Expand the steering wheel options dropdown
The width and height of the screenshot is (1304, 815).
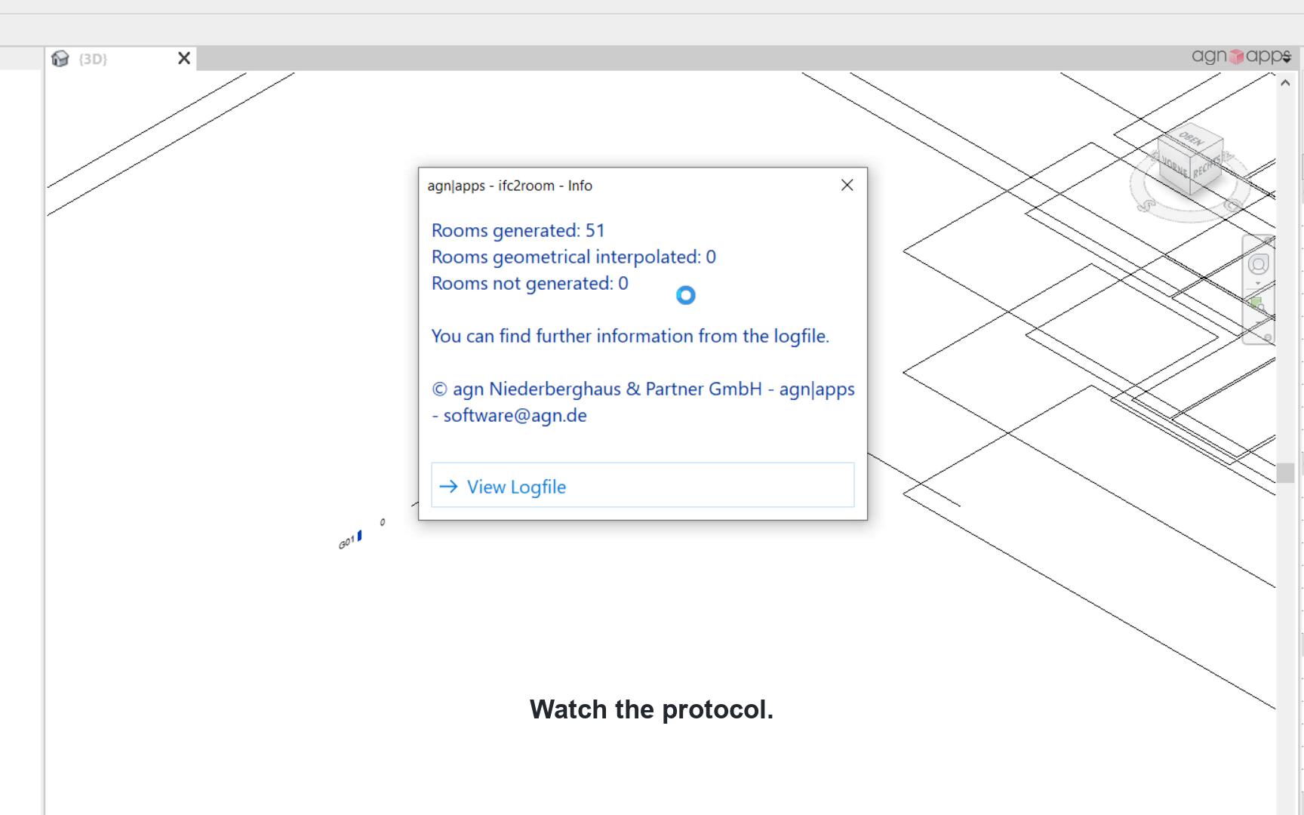pyautogui.click(x=1258, y=284)
